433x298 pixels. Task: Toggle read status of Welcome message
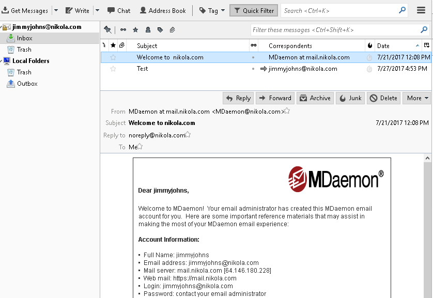coord(253,57)
